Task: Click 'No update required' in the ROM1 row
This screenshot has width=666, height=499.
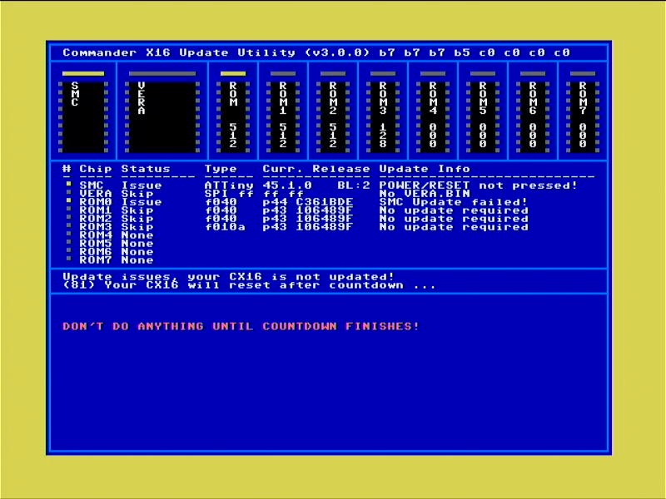Action: click(x=454, y=210)
